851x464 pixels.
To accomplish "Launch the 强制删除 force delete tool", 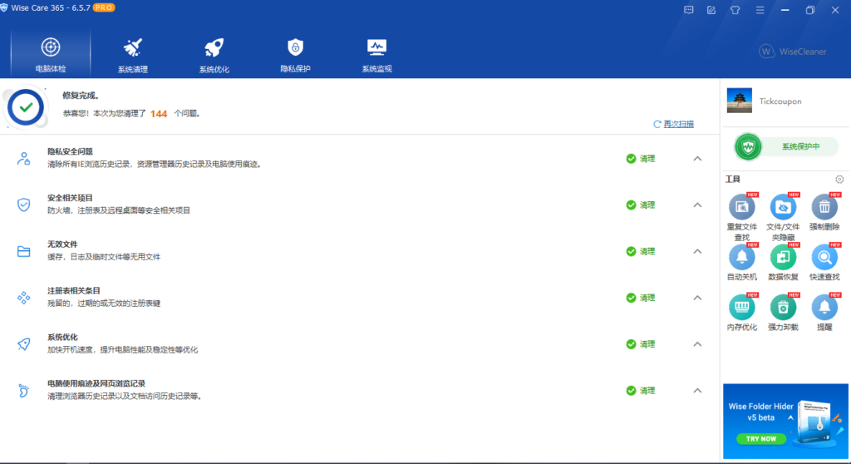I will pyautogui.click(x=824, y=212).
